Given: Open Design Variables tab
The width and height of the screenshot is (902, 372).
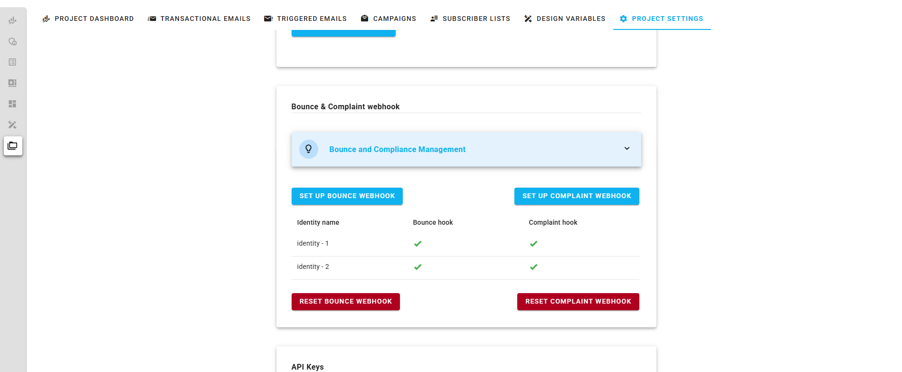Looking at the screenshot, I should click(565, 19).
